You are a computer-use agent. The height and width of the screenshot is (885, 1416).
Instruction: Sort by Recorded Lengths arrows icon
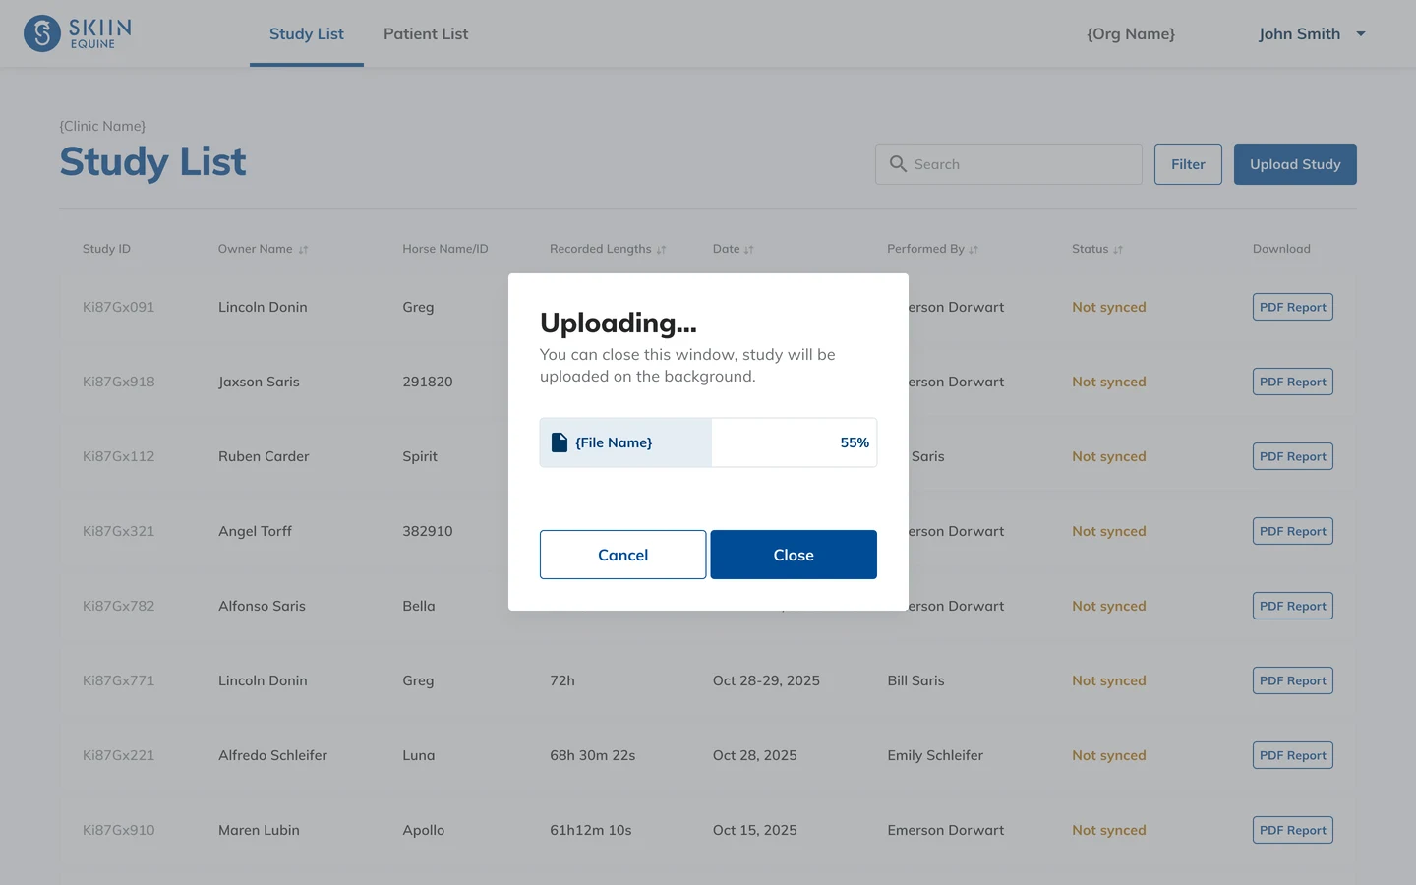tap(661, 250)
